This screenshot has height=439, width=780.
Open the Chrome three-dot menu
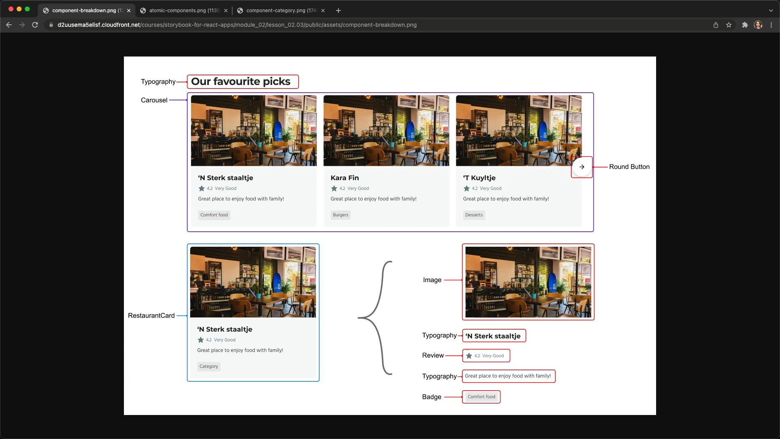click(771, 25)
